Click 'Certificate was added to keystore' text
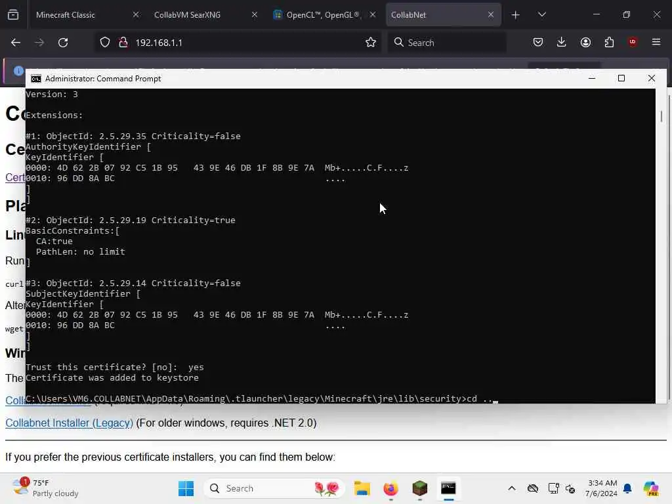This screenshot has height=504, width=672. tap(112, 377)
